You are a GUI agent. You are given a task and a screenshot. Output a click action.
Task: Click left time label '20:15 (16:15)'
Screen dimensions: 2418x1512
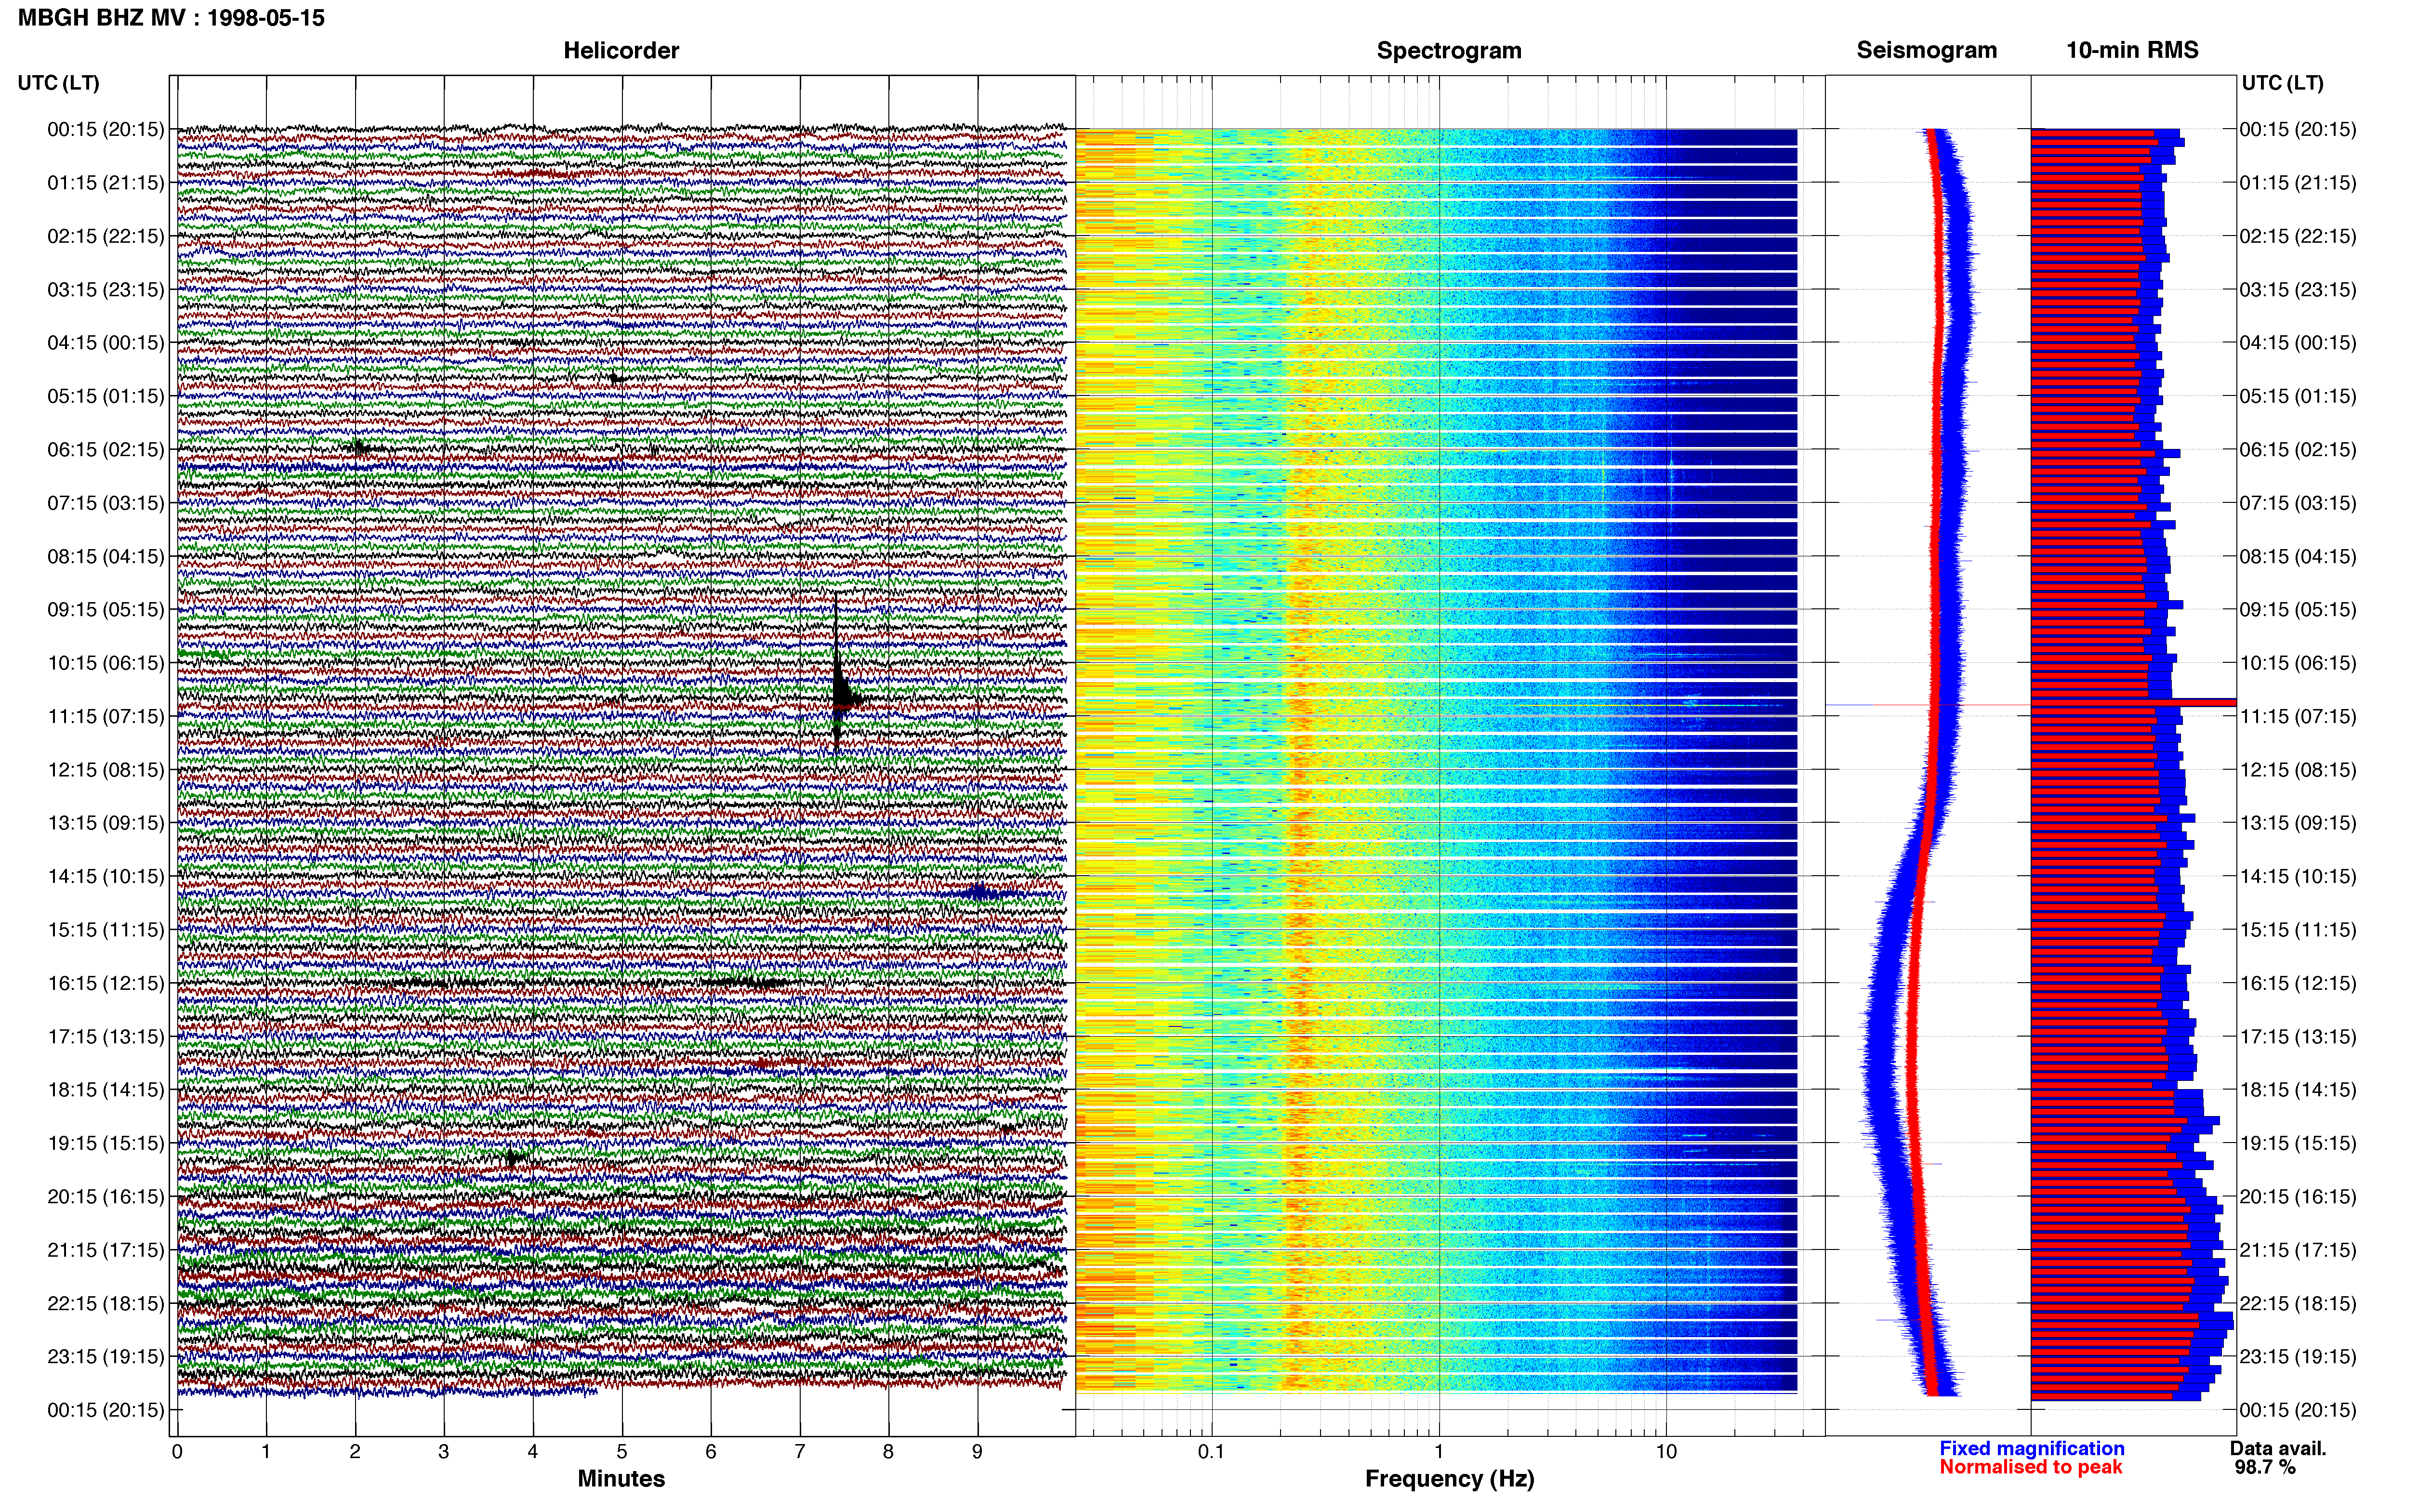point(106,1197)
